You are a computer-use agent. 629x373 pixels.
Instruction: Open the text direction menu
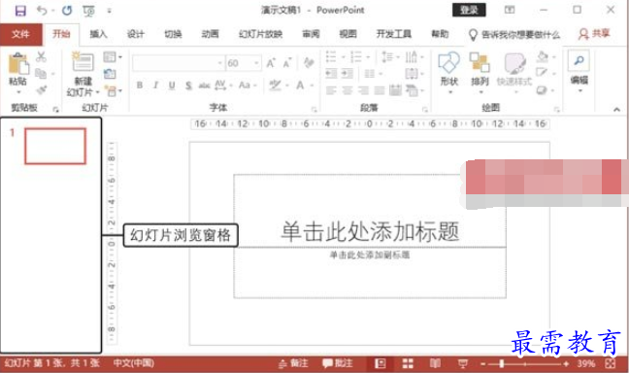tap(414, 56)
